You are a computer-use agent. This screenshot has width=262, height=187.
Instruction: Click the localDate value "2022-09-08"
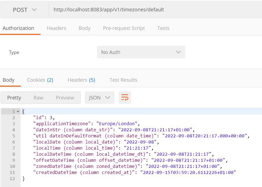(x=140, y=142)
